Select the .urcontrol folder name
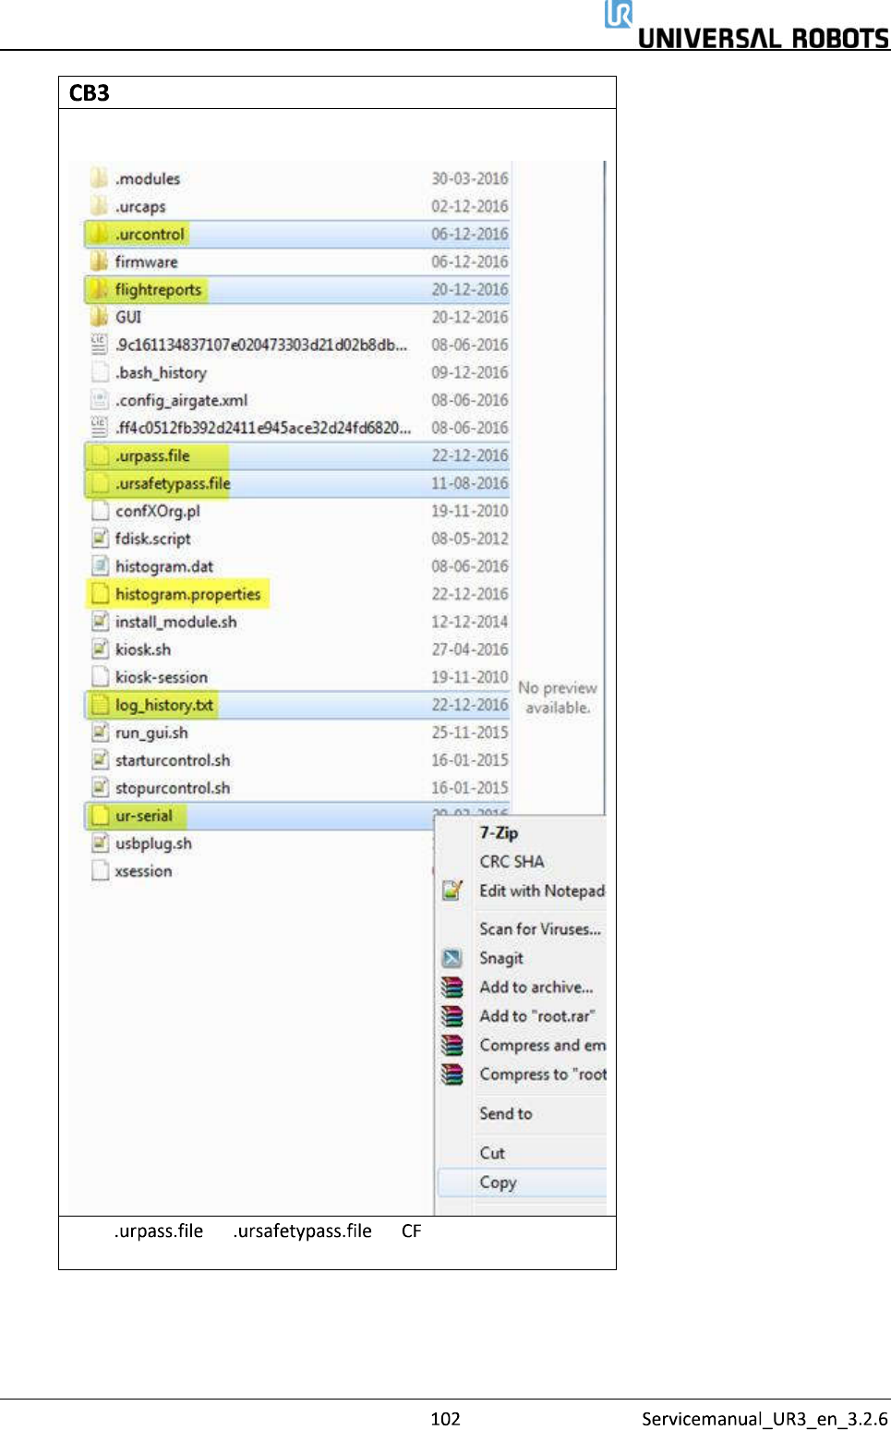Viewport: 891px width, 1430px height. click(x=150, y=234)
